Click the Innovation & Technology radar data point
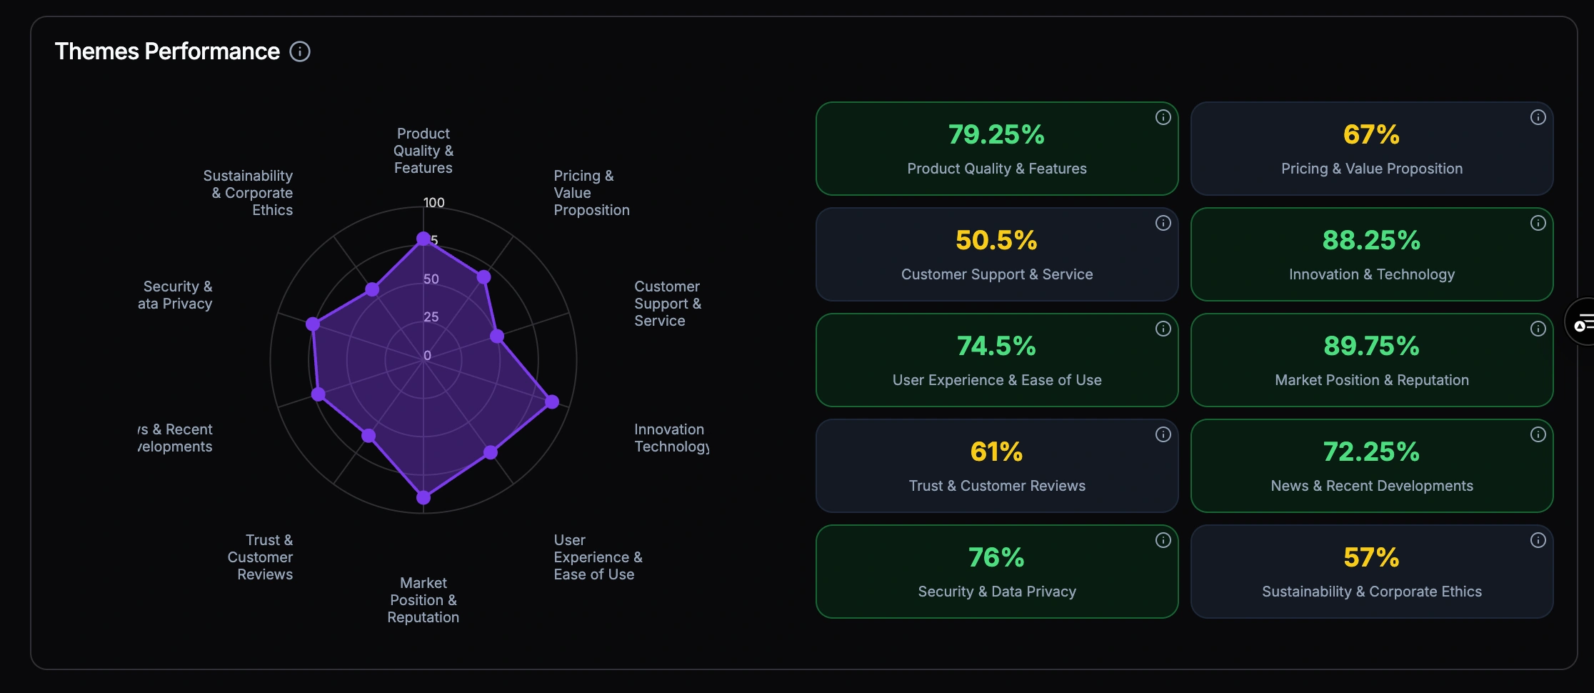This screenshot has height=693, width=1594. pyautogui.click(x=552, y=402)
